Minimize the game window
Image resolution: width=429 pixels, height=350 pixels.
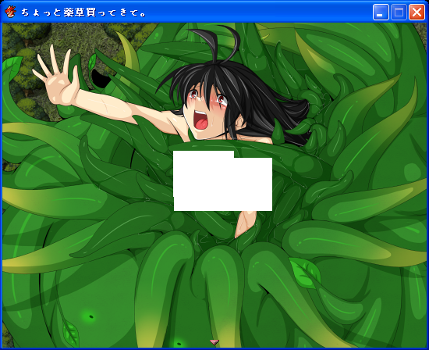381,12
